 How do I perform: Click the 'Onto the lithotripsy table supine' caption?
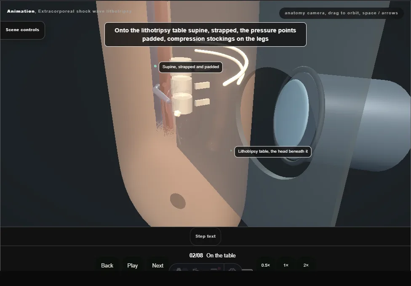(205, 34)
